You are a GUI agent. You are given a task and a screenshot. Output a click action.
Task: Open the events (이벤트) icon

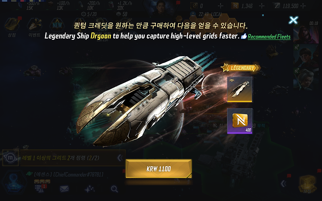(x=34, y=27)
